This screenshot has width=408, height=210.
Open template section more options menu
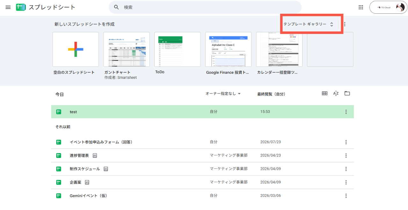click(x=345, y=24)
